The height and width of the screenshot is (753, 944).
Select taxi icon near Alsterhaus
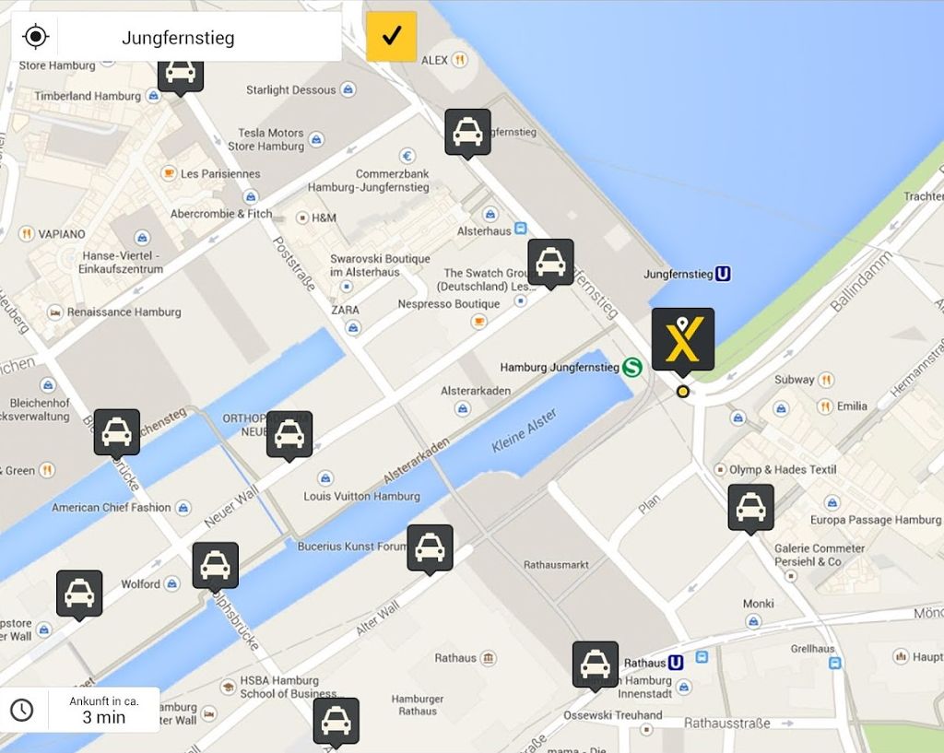tap(550, 265)
